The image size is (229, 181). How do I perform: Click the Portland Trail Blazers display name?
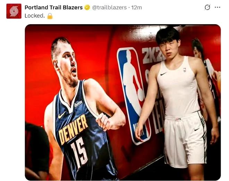tap(53, 7)
